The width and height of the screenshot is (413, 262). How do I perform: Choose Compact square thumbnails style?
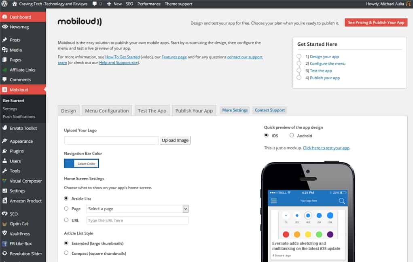click(66, 253)
